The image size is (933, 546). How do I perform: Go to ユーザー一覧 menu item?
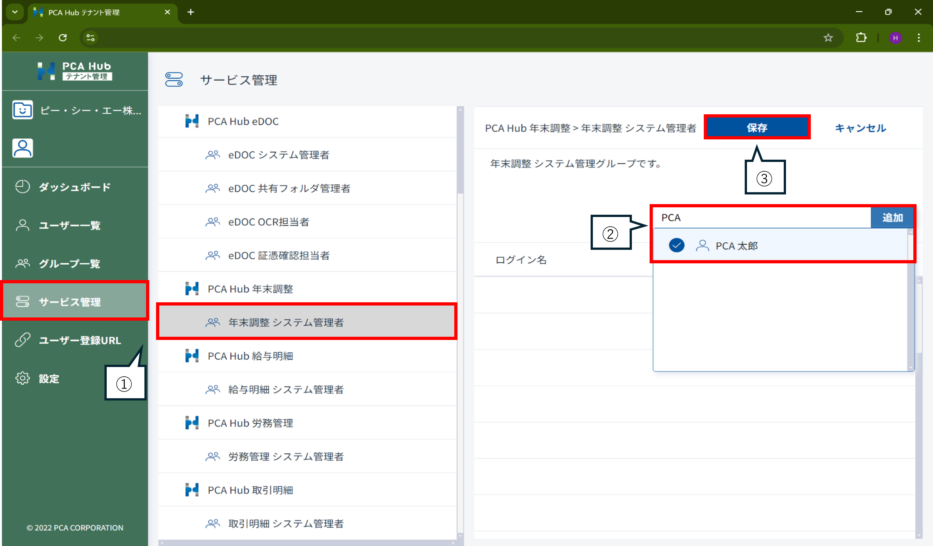tap(75, 225)
